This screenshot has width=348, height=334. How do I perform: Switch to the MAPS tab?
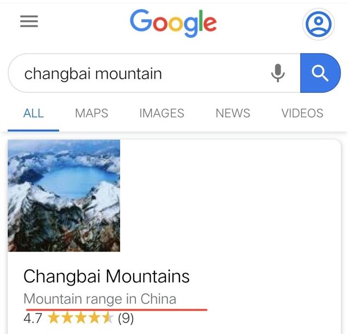tap(91, 114)
